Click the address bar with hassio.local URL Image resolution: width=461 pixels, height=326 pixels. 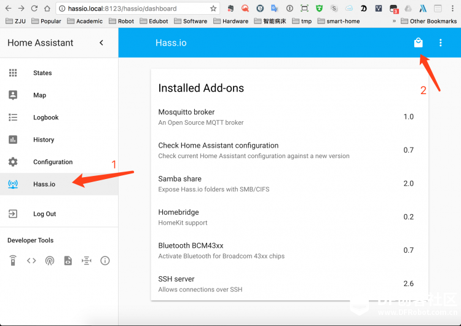pos(138,9)
